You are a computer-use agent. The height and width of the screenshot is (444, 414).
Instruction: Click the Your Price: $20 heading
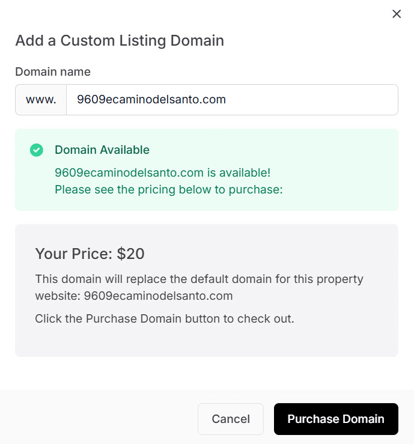pos(90,254)
